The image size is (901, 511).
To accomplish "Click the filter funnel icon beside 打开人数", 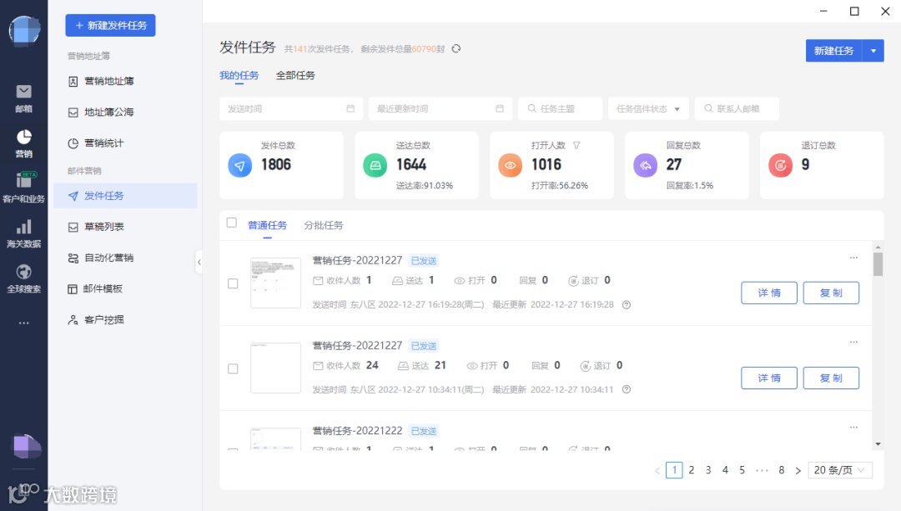I will click(576, 145).
